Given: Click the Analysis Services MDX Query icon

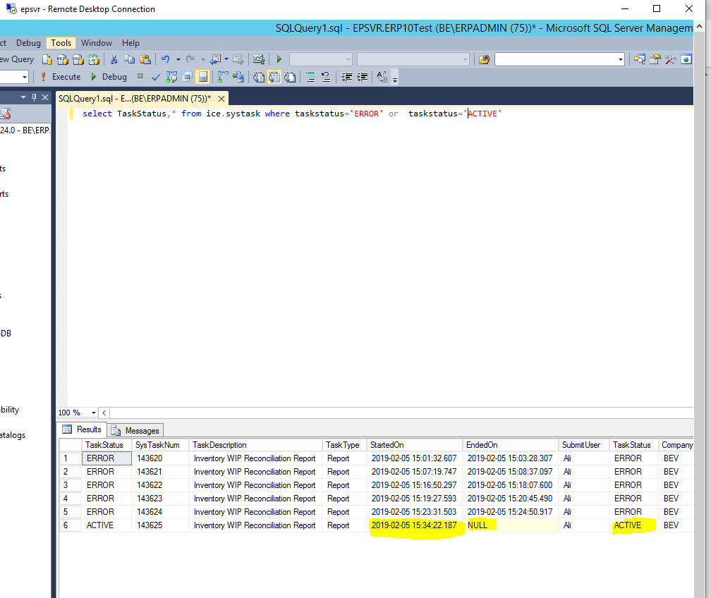Looking at the screenshot, I should click(x=63, y=59).
